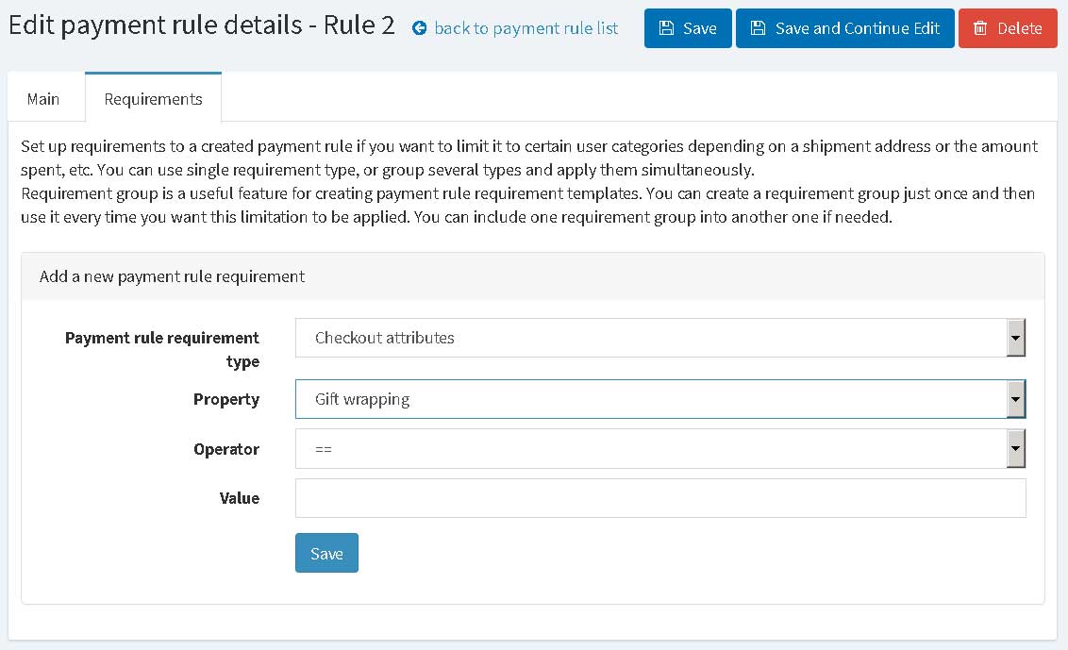Click the top Save button text
Viewport: 1068px width, 650px height.
pos(699,28)
